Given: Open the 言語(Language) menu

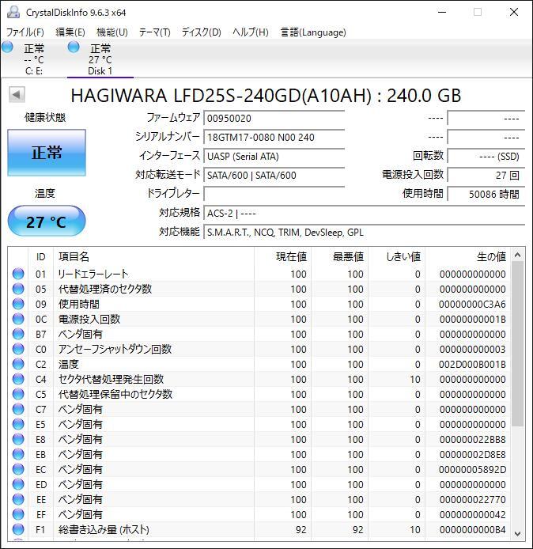Looking at the screenshot, I should click(313, 32).
